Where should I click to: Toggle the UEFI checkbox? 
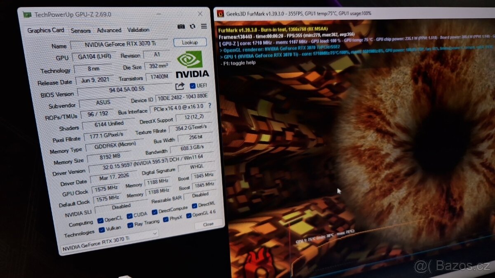193,86
